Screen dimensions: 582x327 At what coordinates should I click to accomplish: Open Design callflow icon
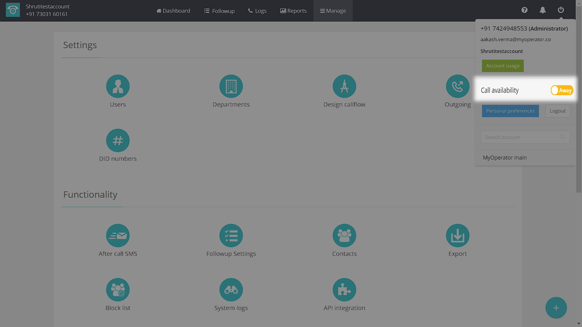[344, 86]
